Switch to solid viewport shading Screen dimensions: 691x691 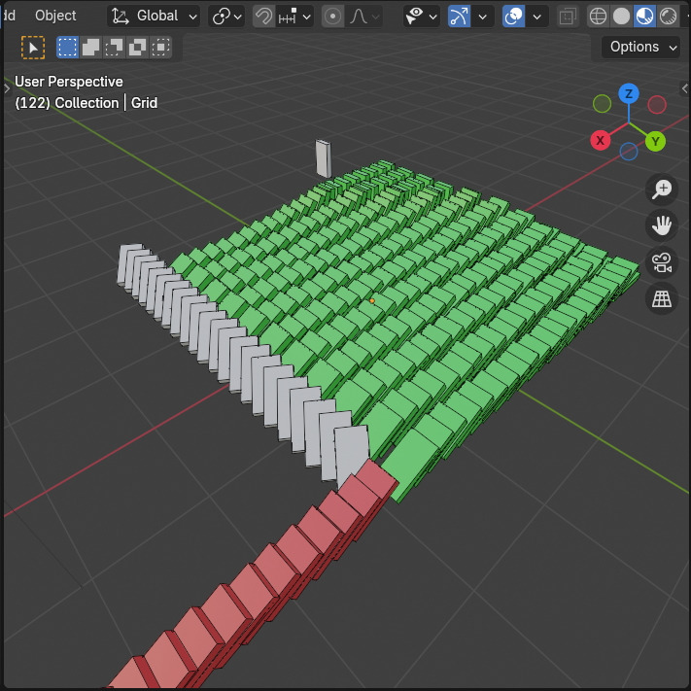pyautogui.click(x=621, y=17)
